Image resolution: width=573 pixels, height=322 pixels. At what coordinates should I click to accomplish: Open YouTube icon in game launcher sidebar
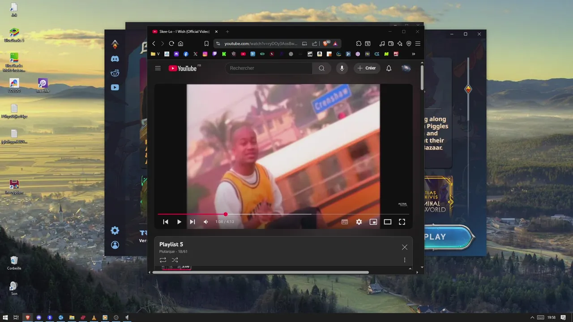(x=115, y=87)
